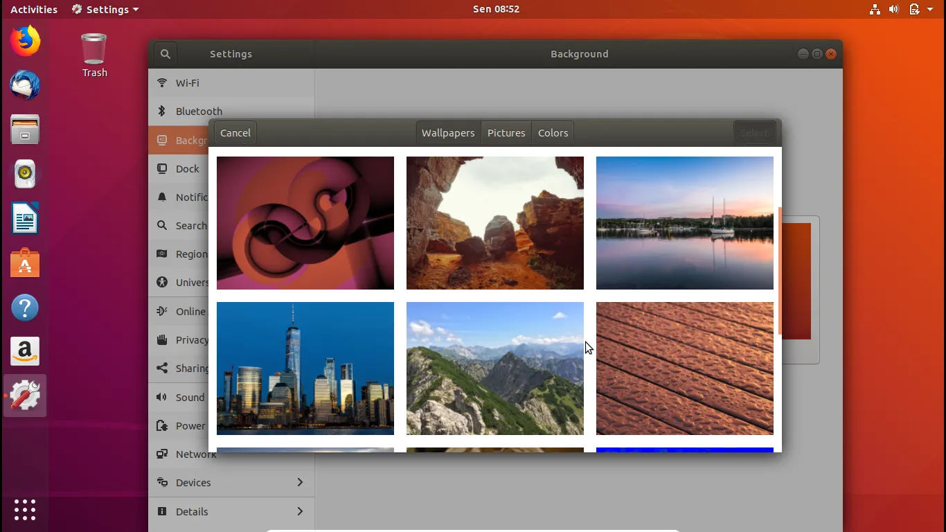Open the system menu arrow in top bar
946x532 pixels.
coord(930,9)
